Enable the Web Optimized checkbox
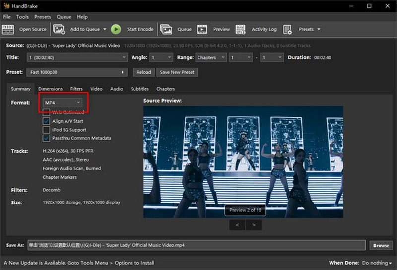The image size is (397, 270). pos(47,112)
